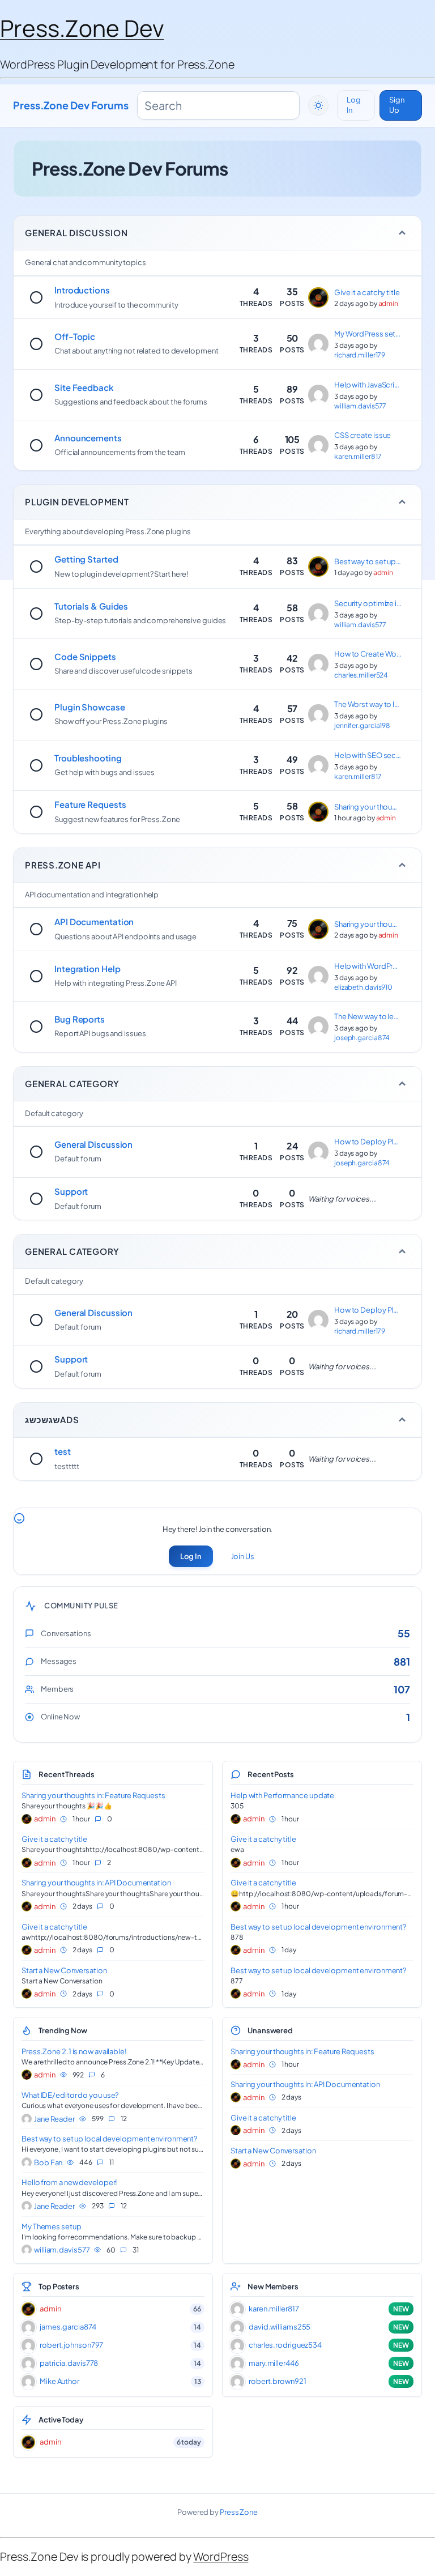Viewport: 435px width, 2576px height.
Task: Collapse the ADS category chevron
Action: pyautogui.click(x=402, y=1419)
